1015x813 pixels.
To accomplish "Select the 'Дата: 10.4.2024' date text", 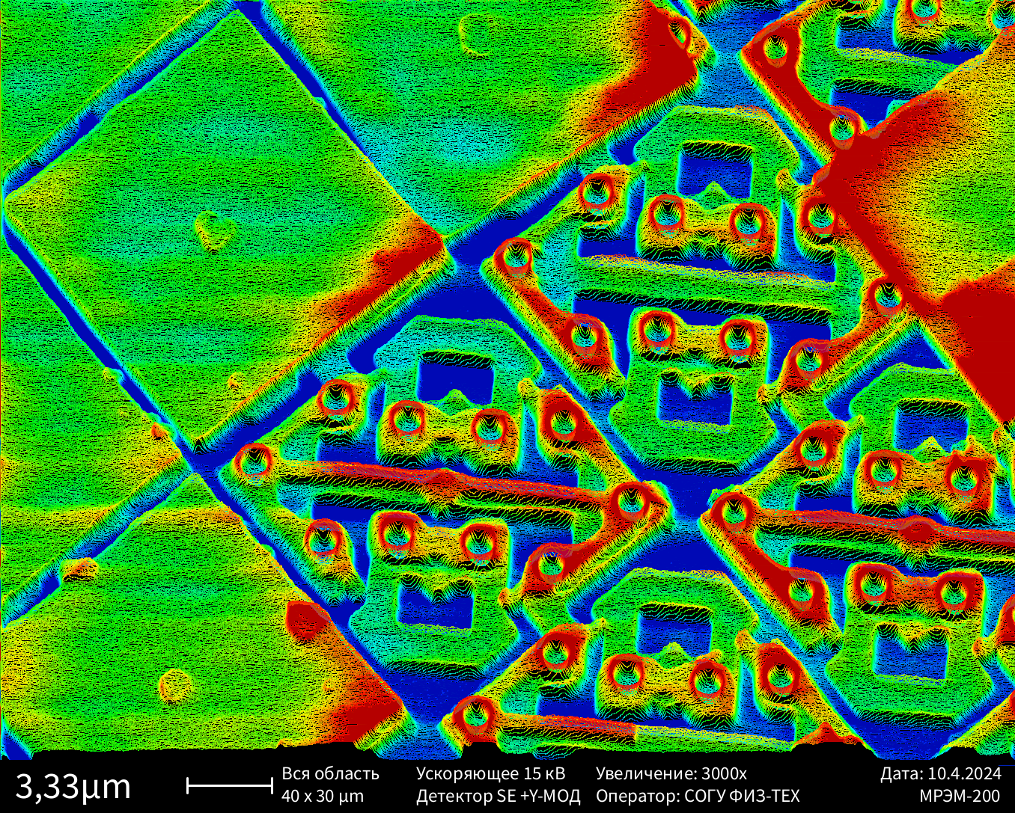I will point(940,773).
